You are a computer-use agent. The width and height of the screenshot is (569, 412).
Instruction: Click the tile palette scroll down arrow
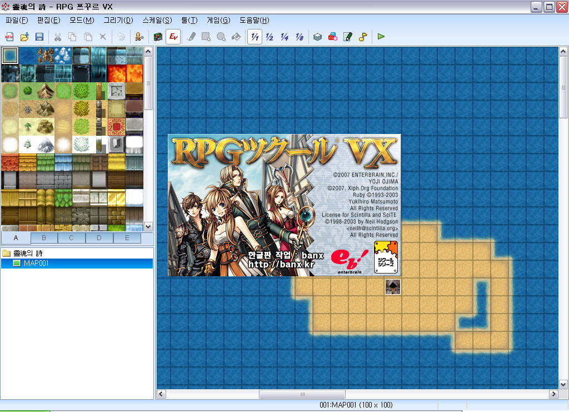148,227
